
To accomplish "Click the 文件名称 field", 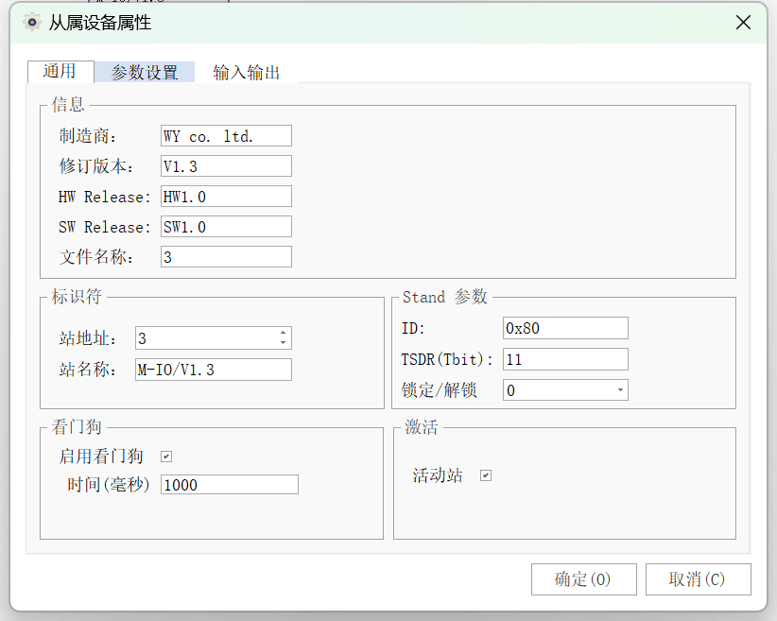I will [226, 257].
